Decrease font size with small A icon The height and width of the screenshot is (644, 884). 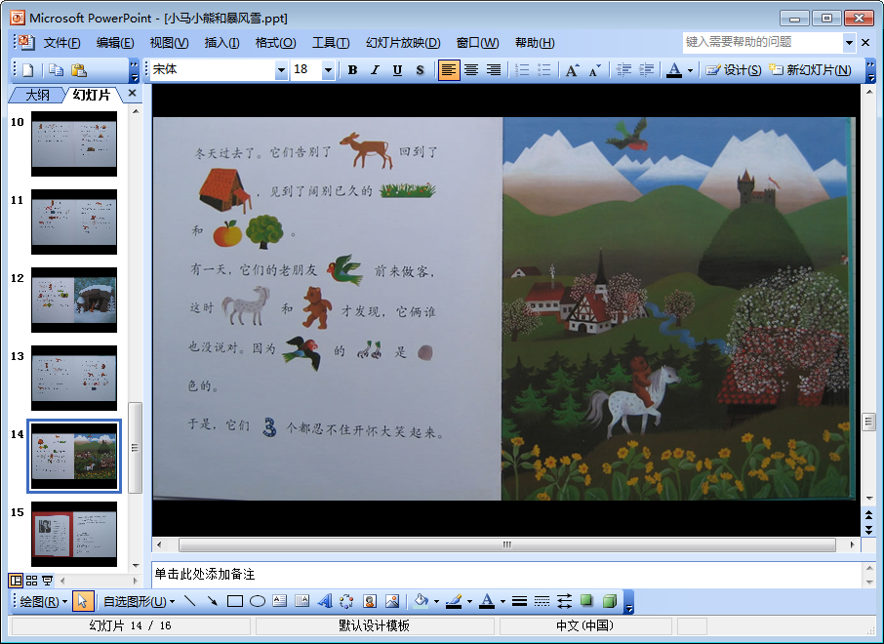(595, 70)
